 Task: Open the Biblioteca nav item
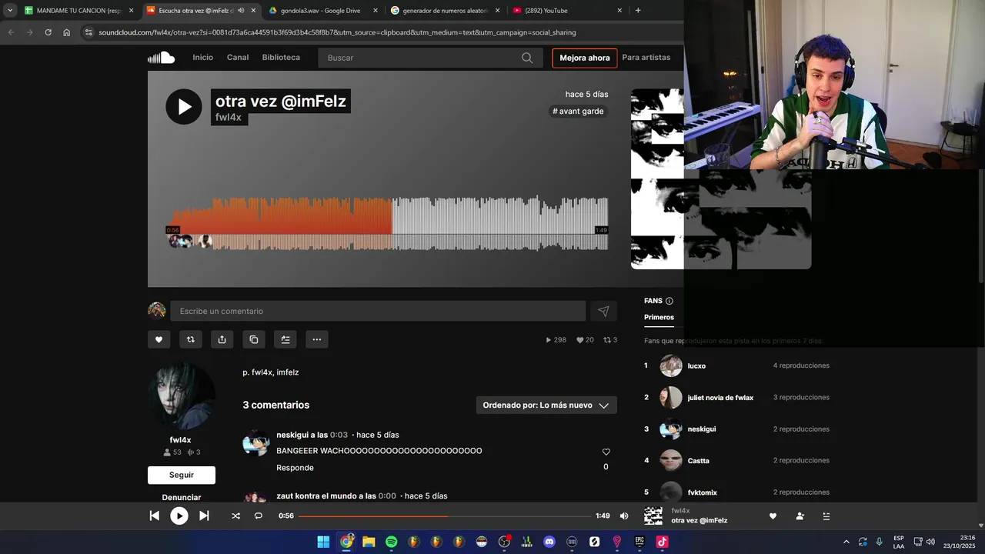point(281,58)
